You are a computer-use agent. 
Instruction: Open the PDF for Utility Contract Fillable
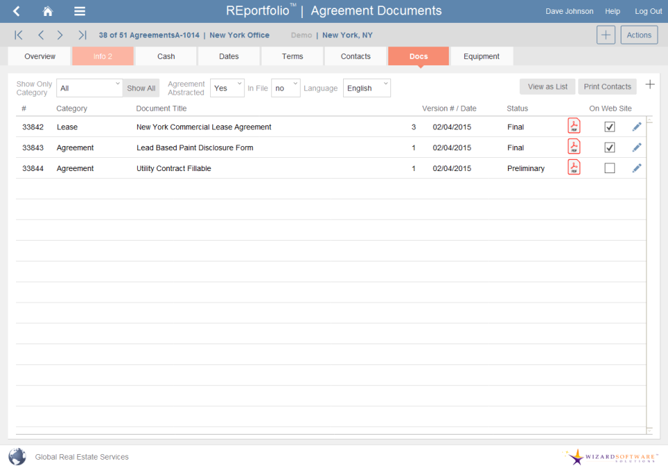point(573,168)
